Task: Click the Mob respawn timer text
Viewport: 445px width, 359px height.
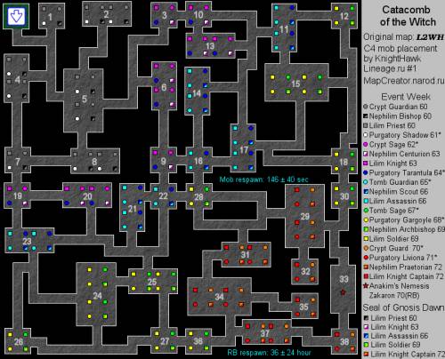Action: [263, 179]
